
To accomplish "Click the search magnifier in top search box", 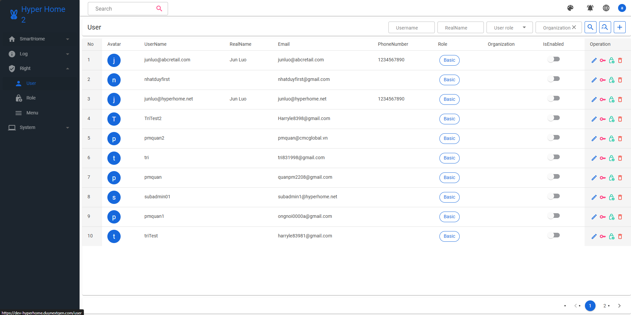I will 159,9.
